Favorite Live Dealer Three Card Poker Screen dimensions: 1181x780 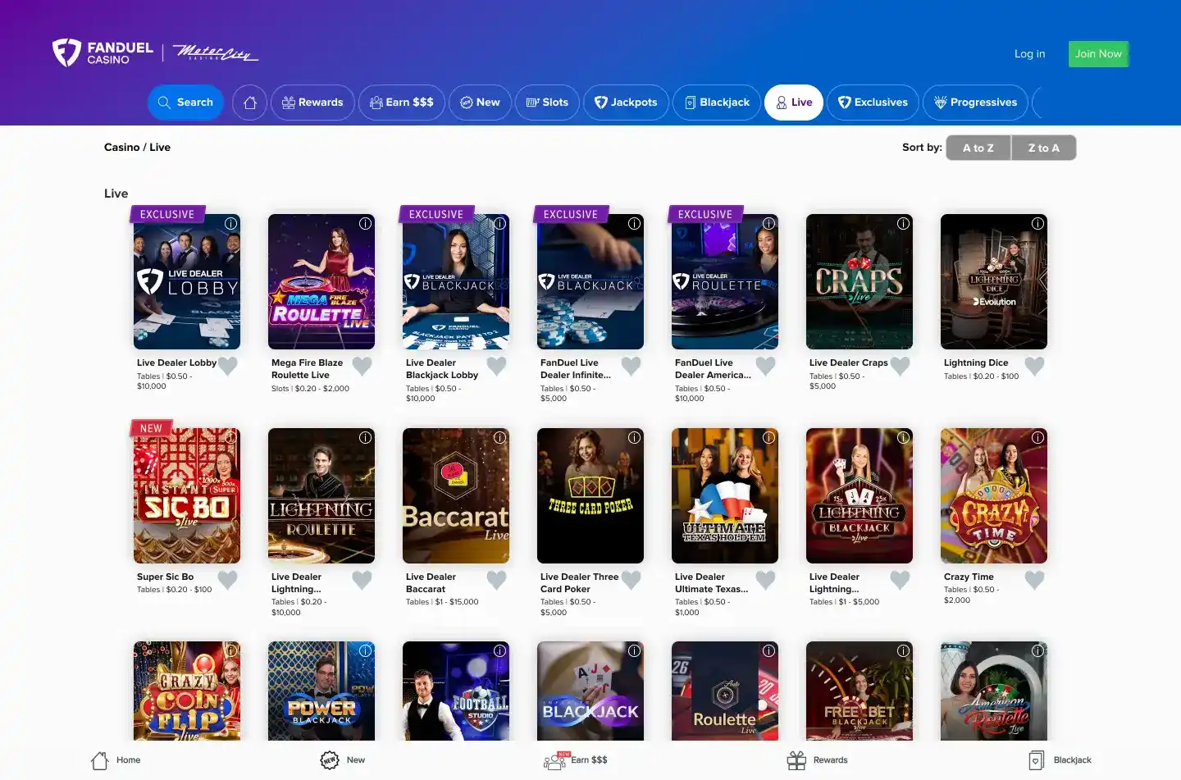pyautogui.click(x=632, y=580)
